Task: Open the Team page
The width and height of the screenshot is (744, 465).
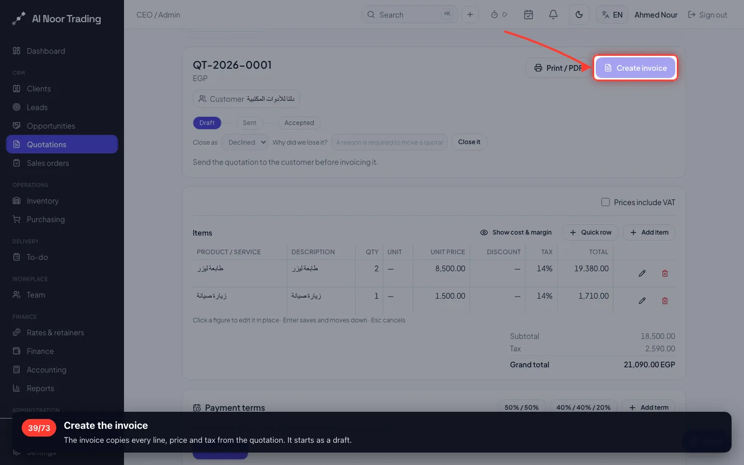Action: (62, 295)
